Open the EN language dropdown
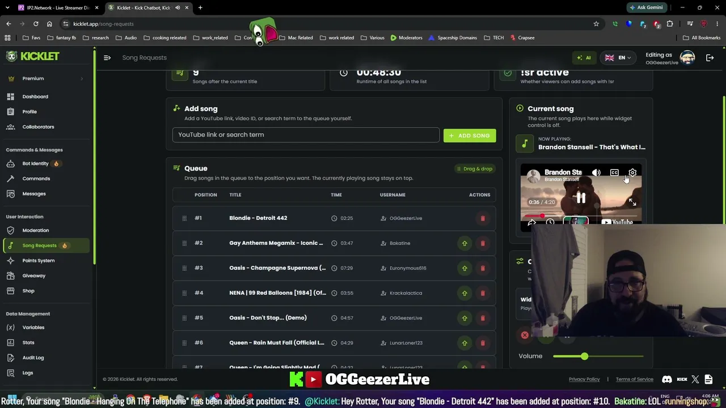This screenshot has height=408, width=726. pyautogui.click(x=618, y=58)
